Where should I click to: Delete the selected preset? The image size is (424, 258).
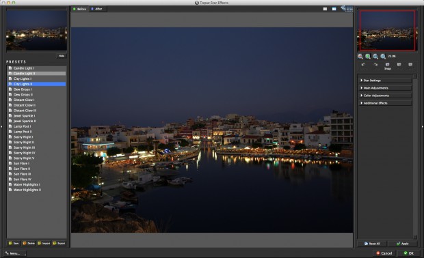pyautogui.click(x=29, y=244)
